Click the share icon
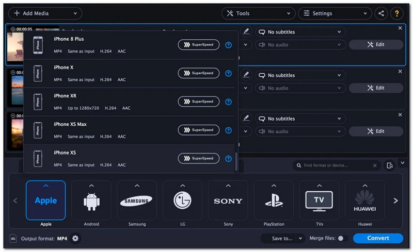Image resolution: width=413 pixels, height=252 pixels. 381,13
